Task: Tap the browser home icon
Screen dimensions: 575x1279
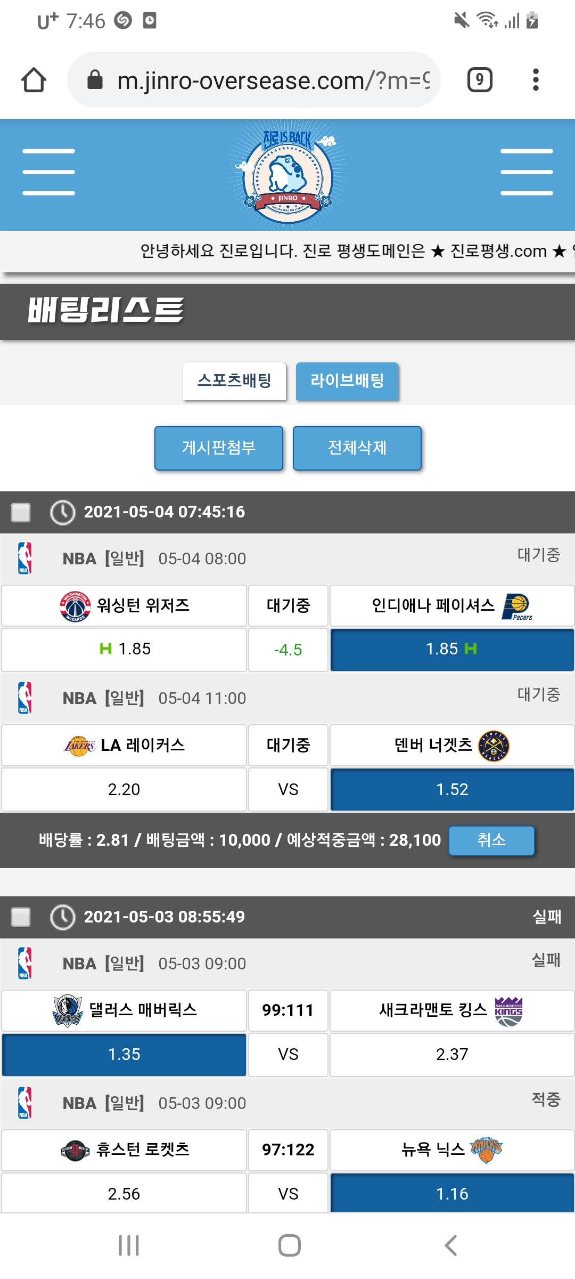Action: (34, 80)
